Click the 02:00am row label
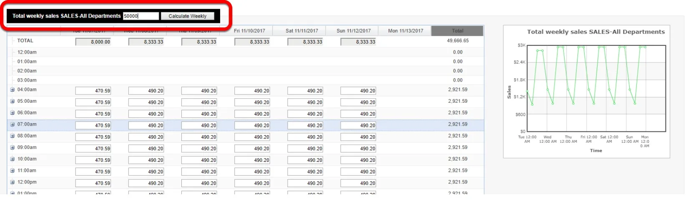 (27, 71)
